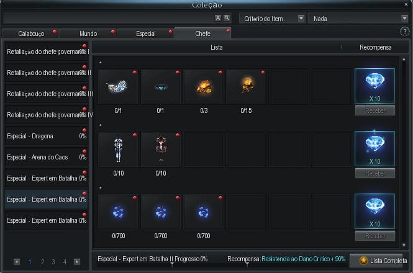
Task: Go to page 2
Action: coord(42,262)
